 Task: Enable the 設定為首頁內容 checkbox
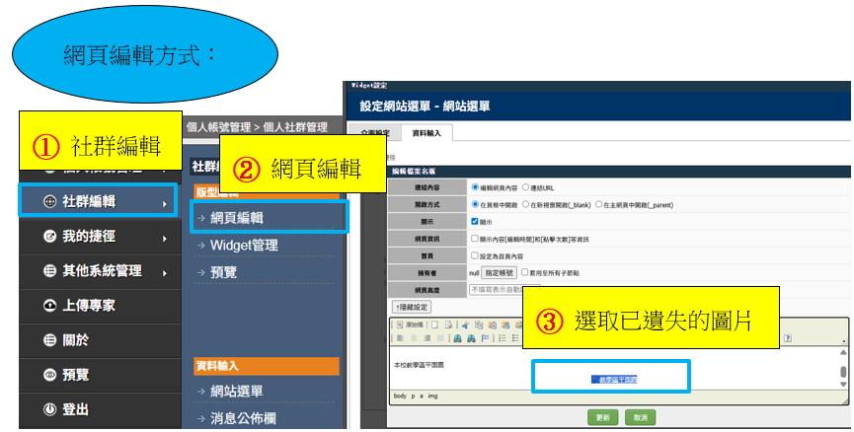(x=474, y=254)
